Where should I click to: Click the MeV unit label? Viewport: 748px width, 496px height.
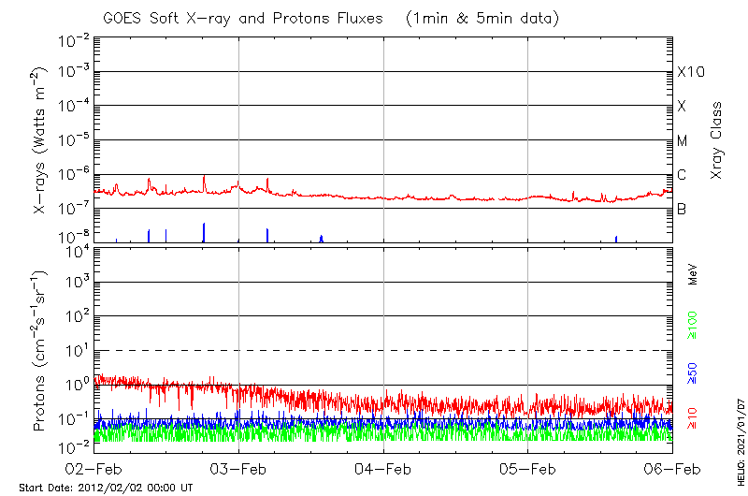[693, 273]
